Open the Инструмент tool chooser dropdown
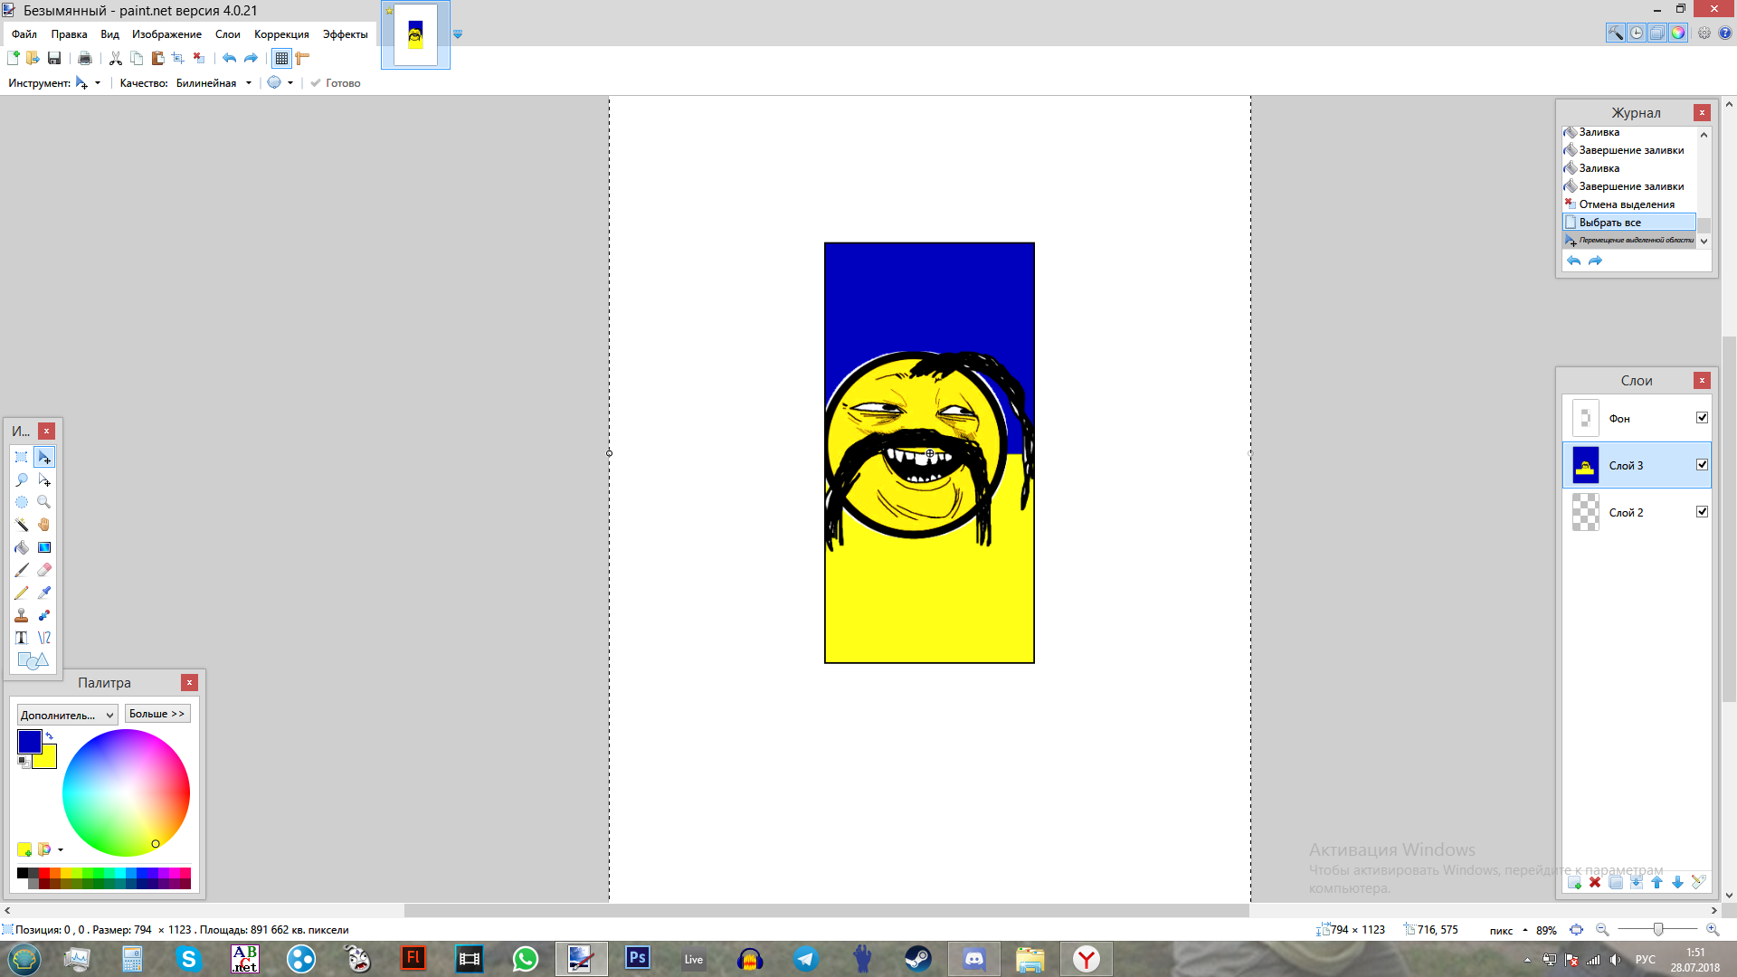This screenshot has height=977, width=1737. coord(88,83)
